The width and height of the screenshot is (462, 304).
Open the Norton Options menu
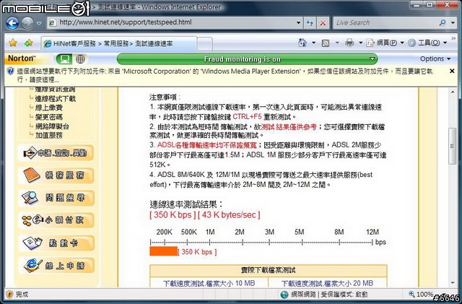point(435,59)
